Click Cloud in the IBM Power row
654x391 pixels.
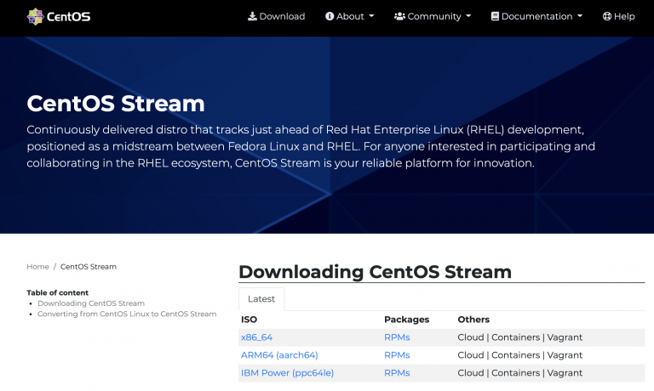[471, 373]
